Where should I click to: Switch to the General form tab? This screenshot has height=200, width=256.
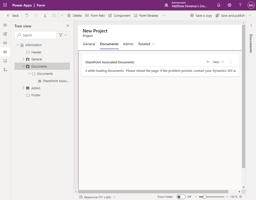coord(89,44)
